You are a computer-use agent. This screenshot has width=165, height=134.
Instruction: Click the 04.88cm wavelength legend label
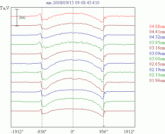pos(157,26)
